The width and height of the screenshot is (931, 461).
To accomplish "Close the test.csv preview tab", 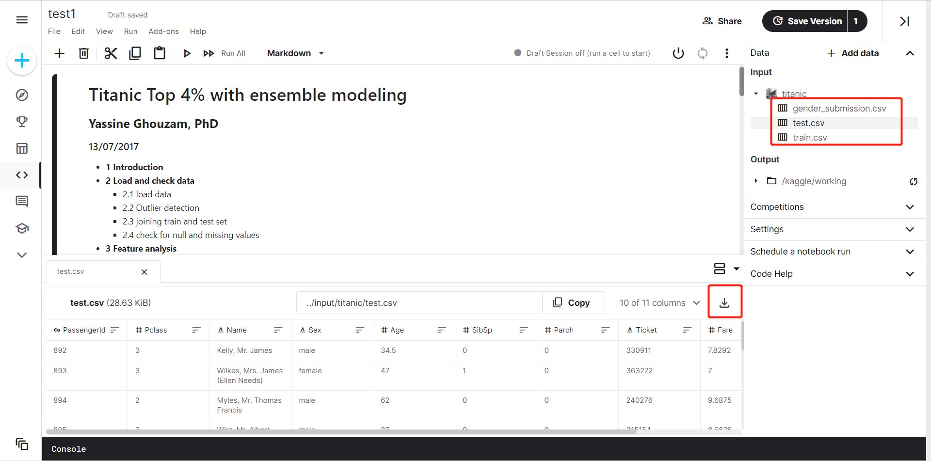I will coord(144,272).
